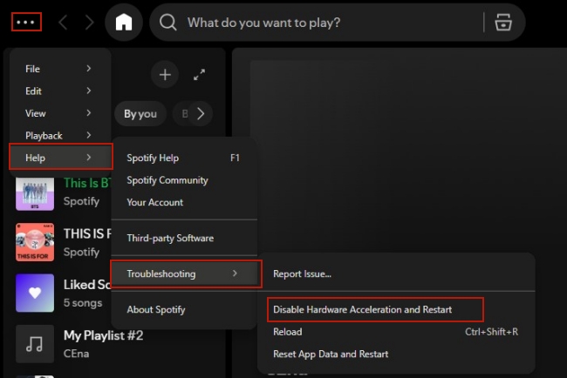
Task: Open Spotify Help entry
Action: (184, 158)
